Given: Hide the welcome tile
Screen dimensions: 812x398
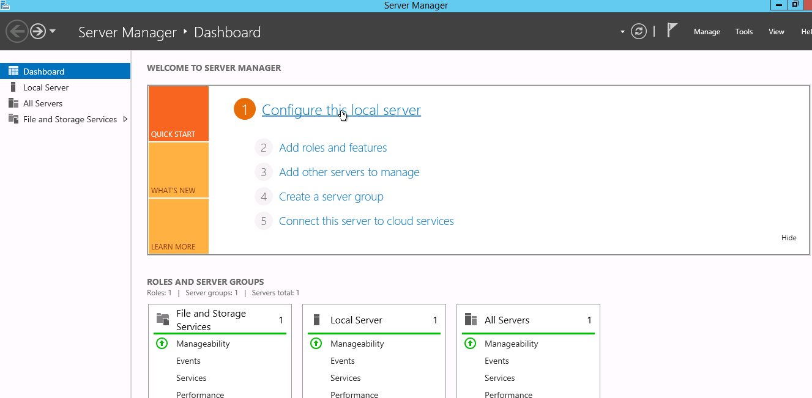Looking at the screenshot, I should (x=789, y=238).
